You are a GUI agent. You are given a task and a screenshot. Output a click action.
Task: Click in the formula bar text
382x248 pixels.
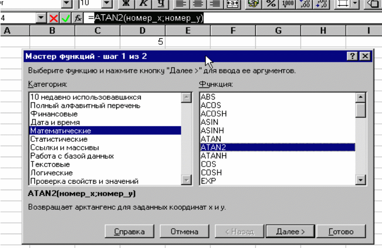(148, 19)
